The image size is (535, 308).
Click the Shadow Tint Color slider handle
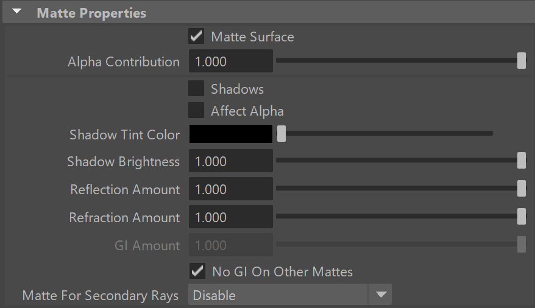(281, 133)
